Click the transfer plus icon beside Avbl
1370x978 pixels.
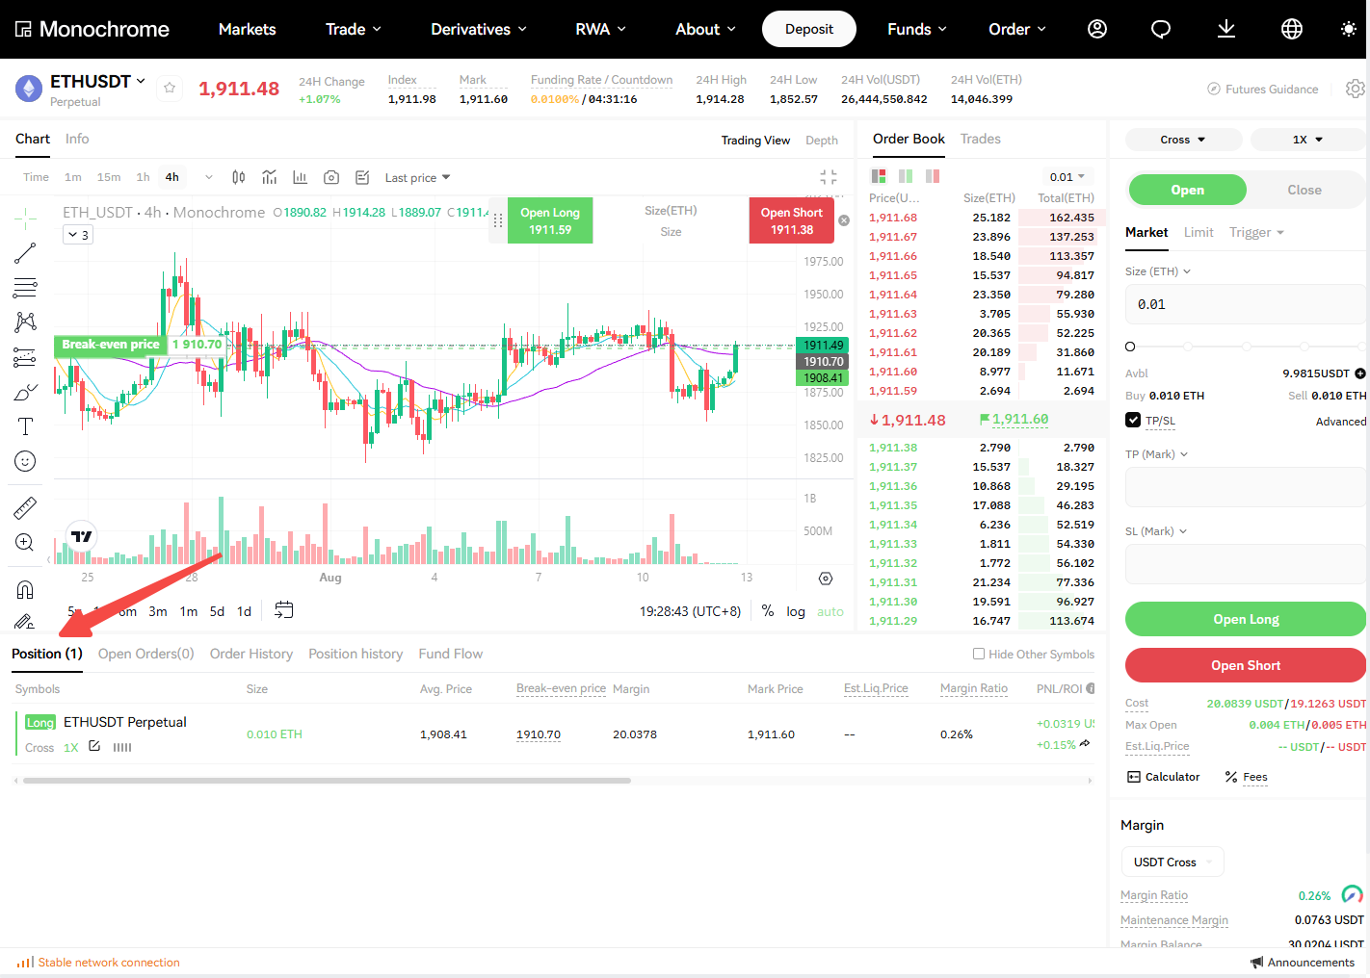1360,373
